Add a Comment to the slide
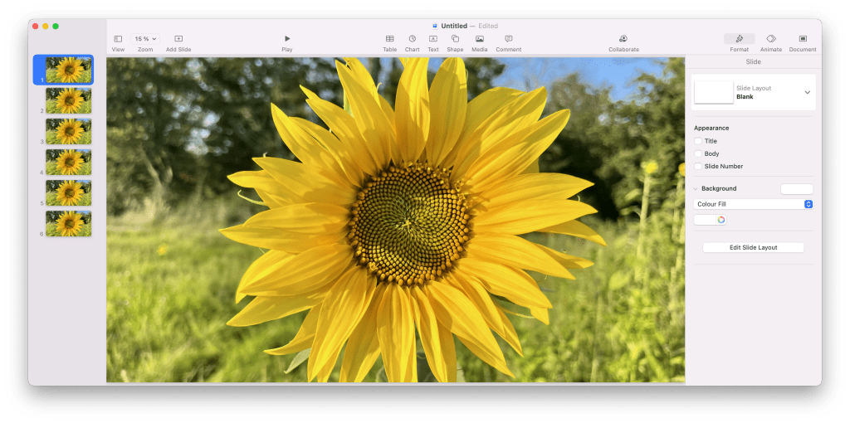Viewport: 850px width, 423px height. (x=509, y=39)
